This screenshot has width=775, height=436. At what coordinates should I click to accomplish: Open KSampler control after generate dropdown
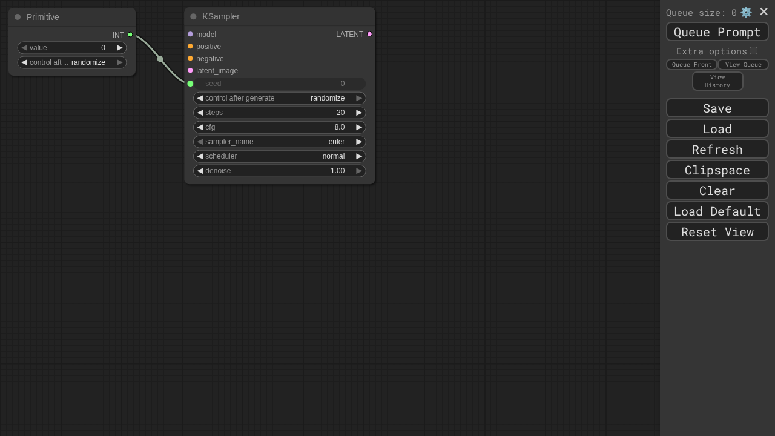(279, 98)
